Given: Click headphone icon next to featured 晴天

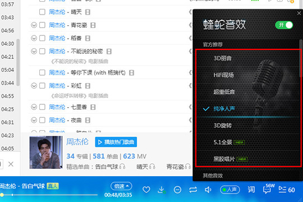Looking at the screenshot, I should [x=152, y=167].
